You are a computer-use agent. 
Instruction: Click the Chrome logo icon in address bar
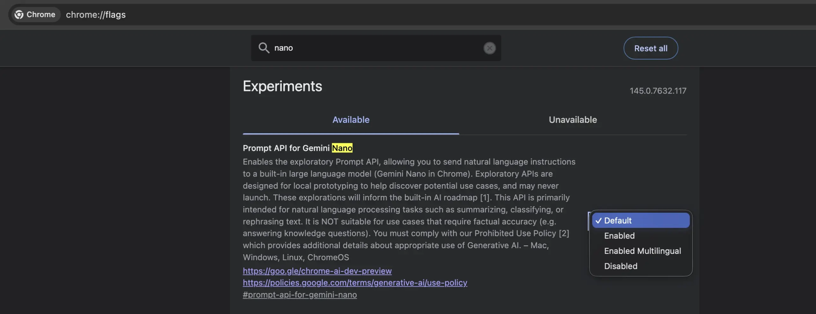(x=19, y=15)
